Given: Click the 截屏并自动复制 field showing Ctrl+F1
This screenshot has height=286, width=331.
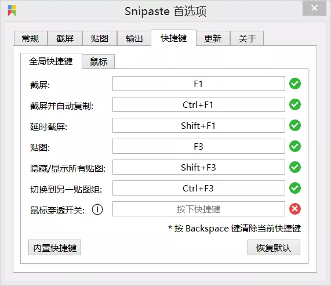Looking at the screenshot, I should tap(199, 104).
